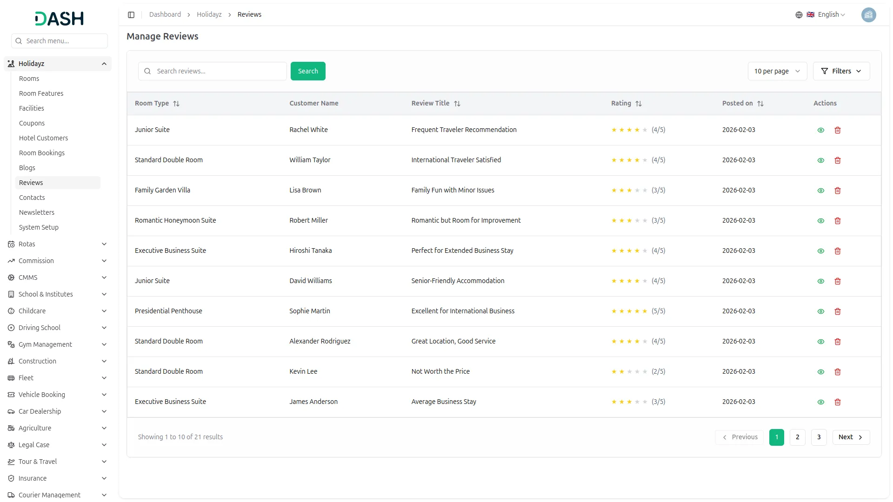893x502 pixels.
Task: Expand the Filters dropdown
Action: [x=841, y=71]
